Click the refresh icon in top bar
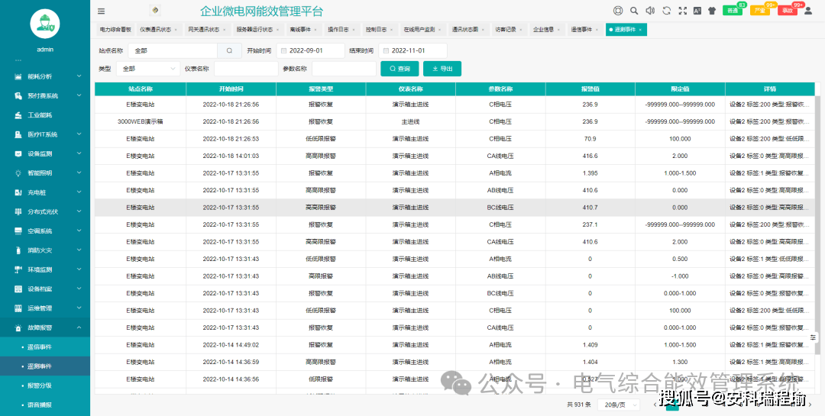 coord(666,11)
